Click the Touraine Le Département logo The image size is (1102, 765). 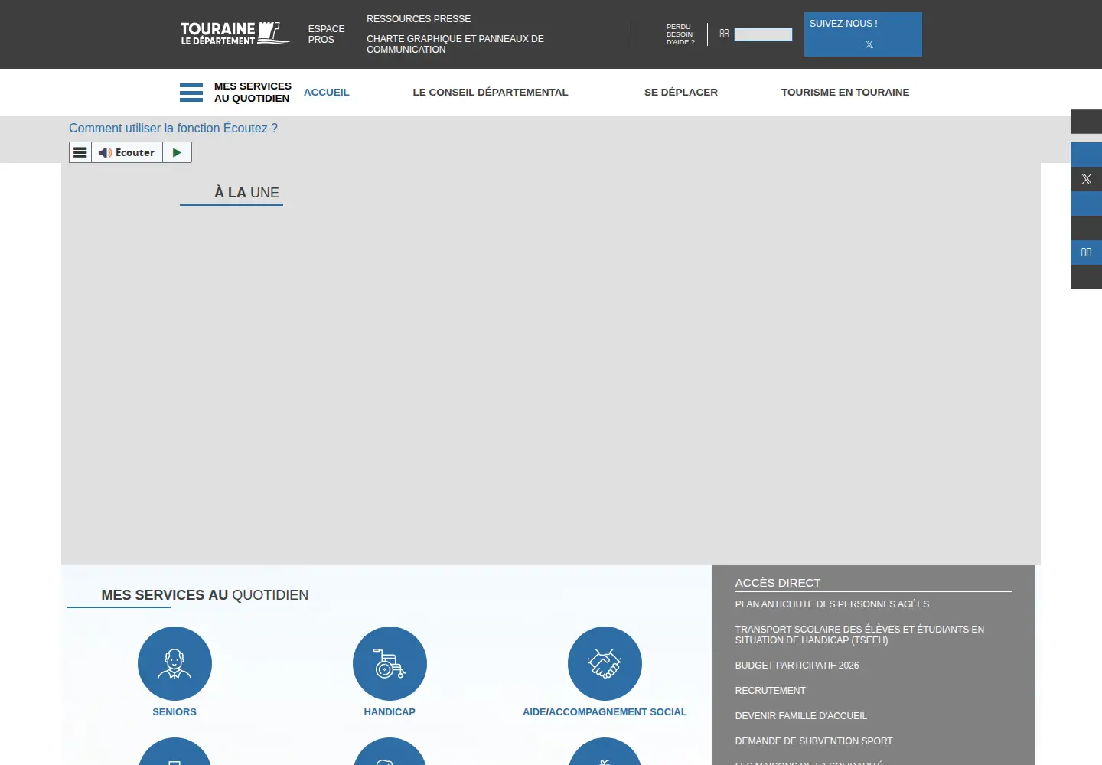[236, 34]
